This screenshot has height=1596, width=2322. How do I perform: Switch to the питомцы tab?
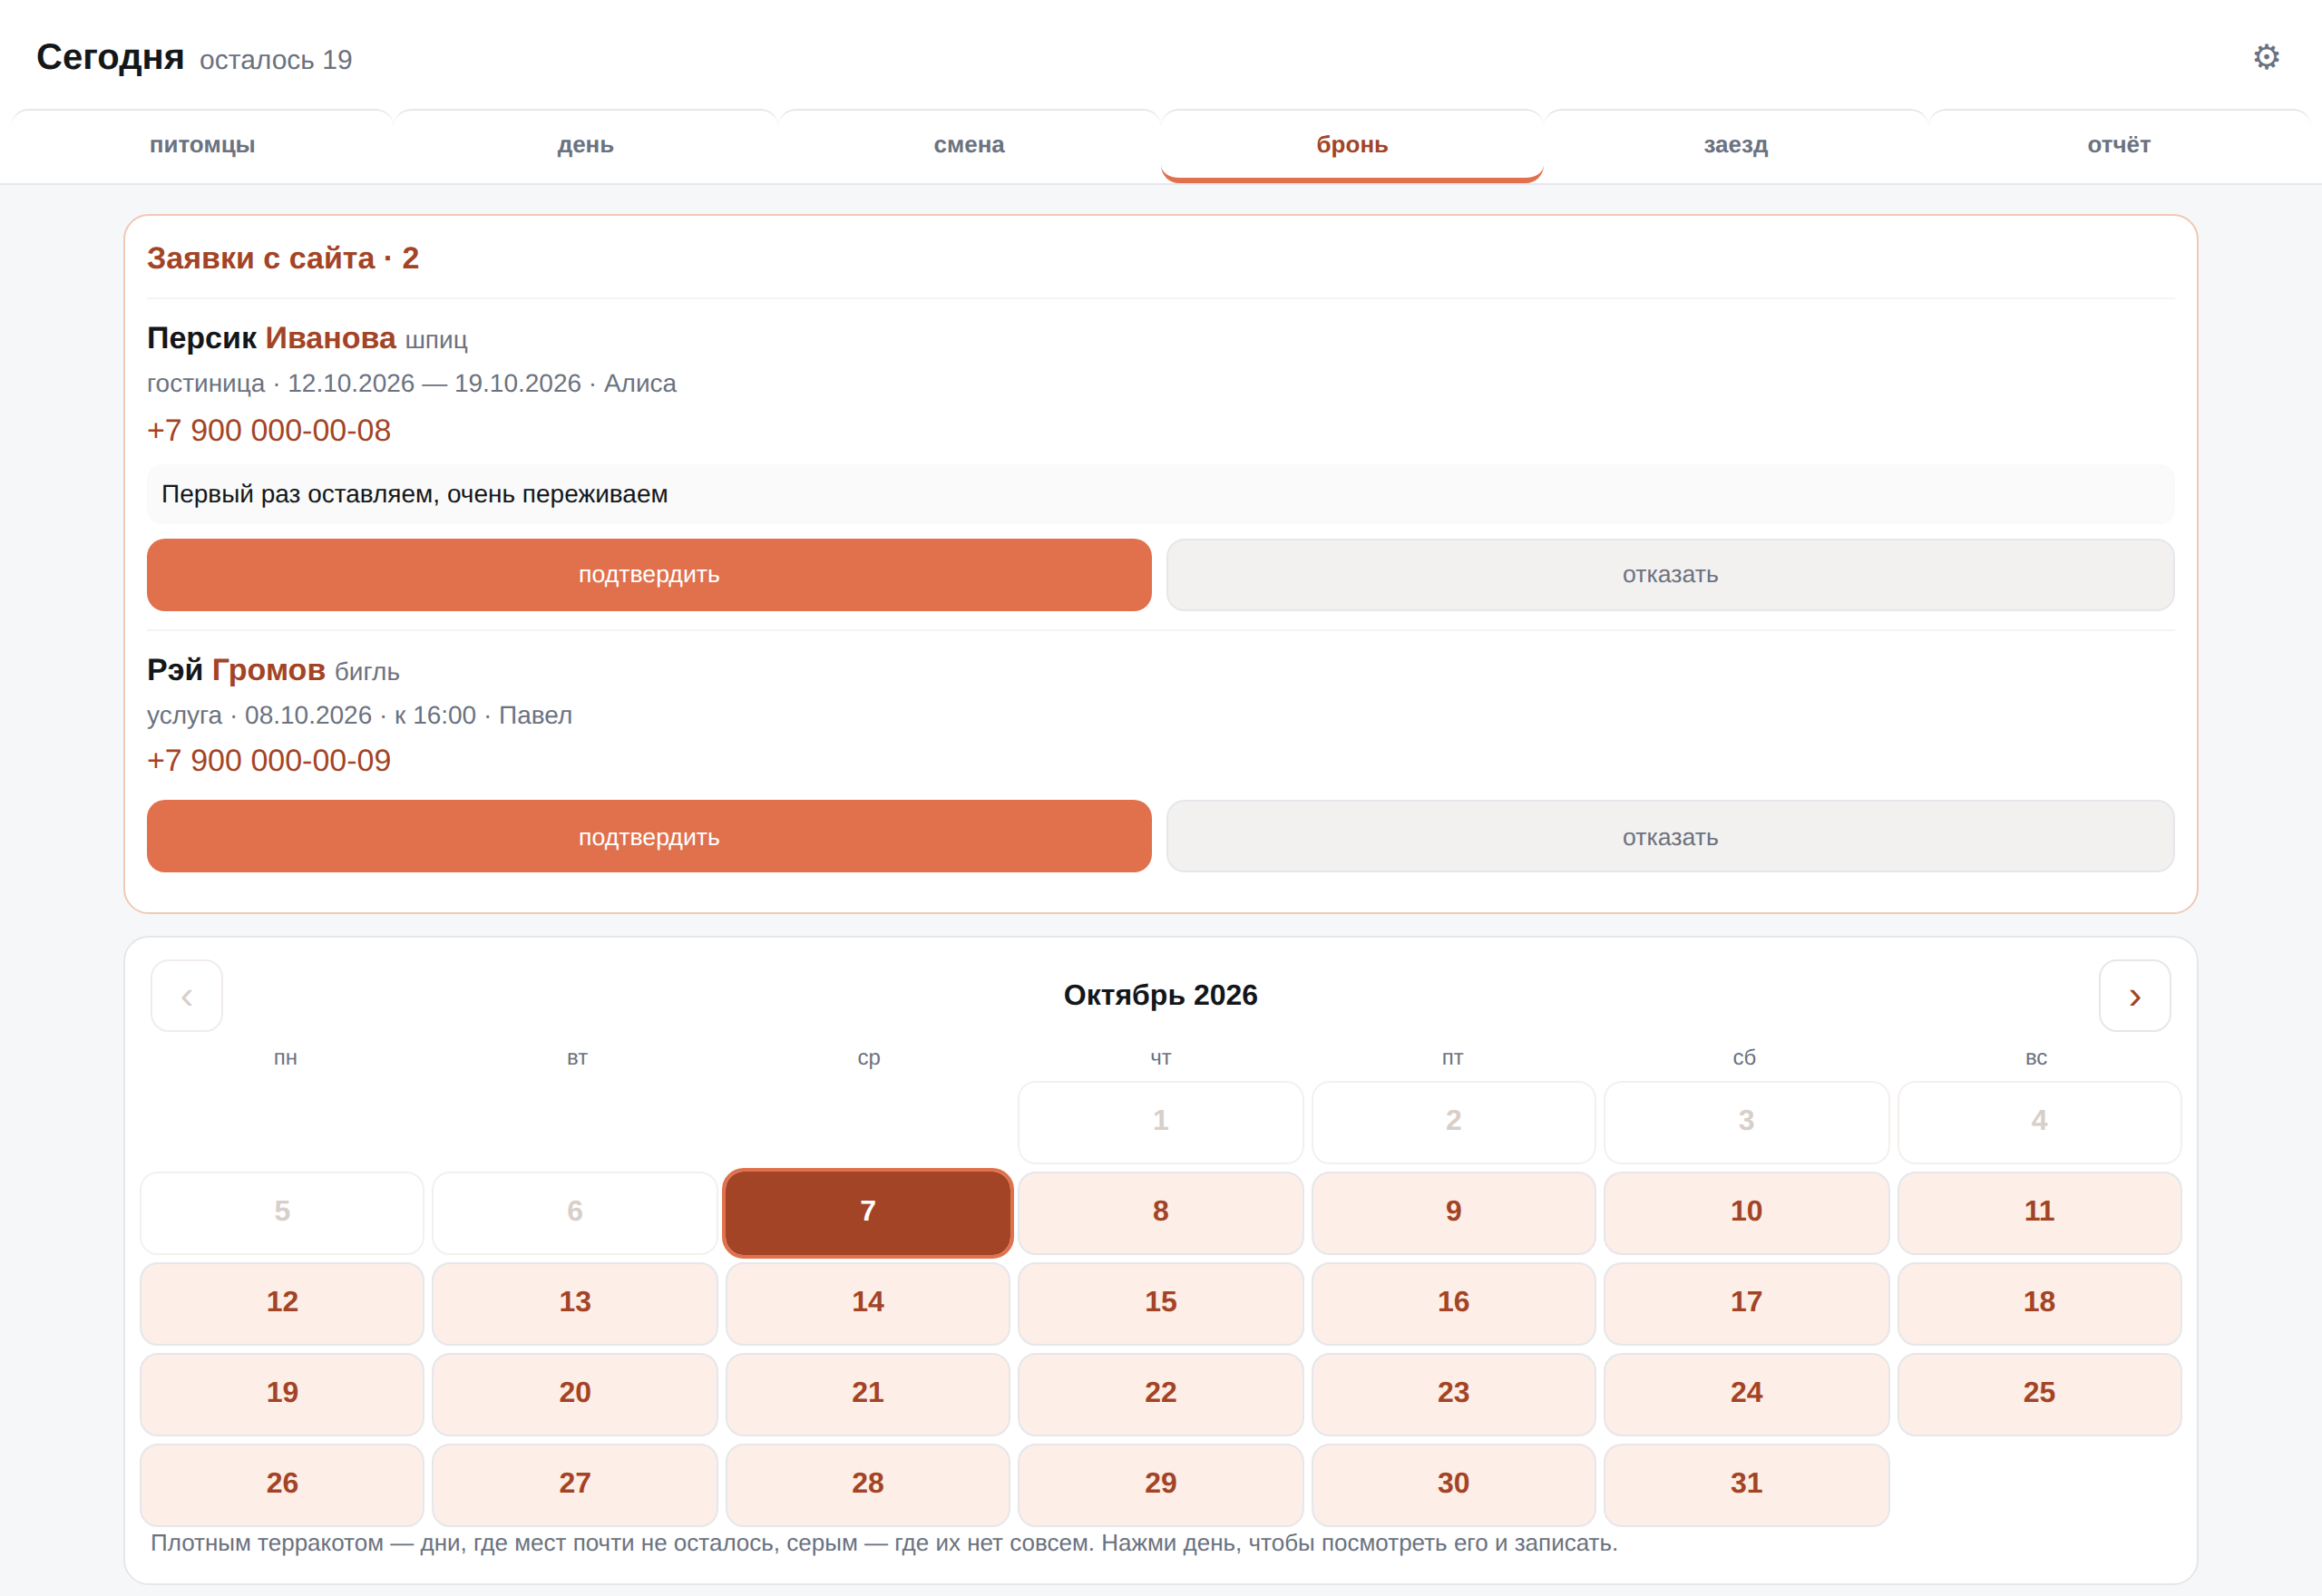point(202,145)
